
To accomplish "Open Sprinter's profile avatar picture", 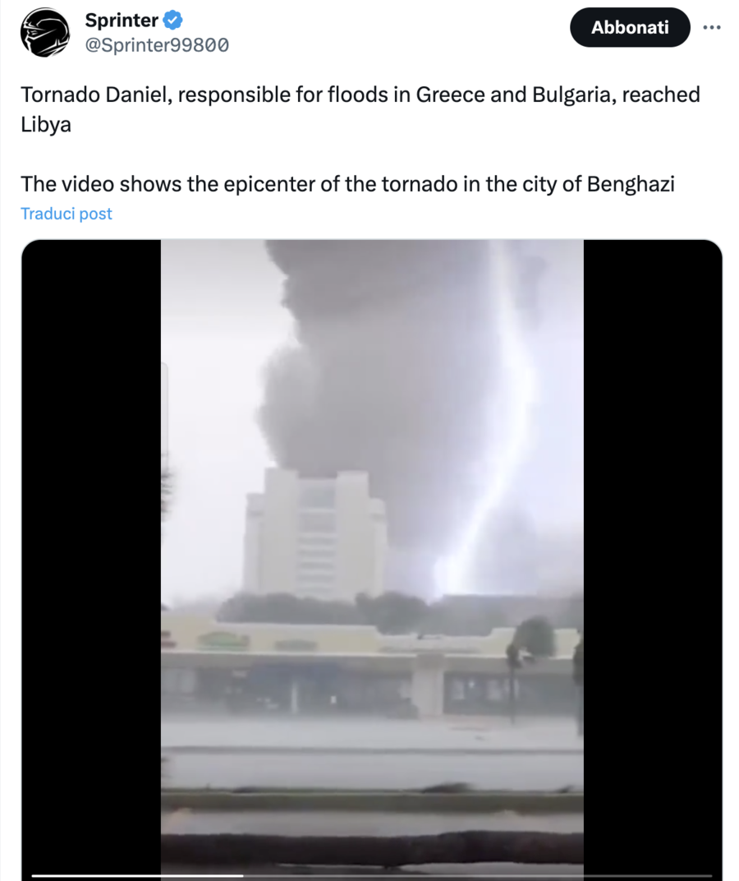I will pos(45,32).
